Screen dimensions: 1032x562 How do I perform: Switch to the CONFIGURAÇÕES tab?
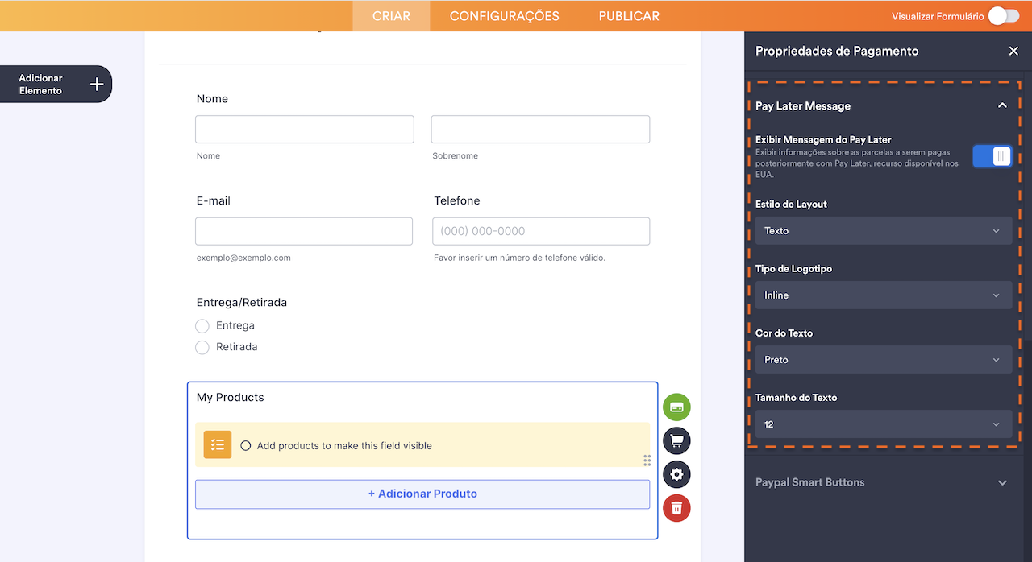pos(504,15)
